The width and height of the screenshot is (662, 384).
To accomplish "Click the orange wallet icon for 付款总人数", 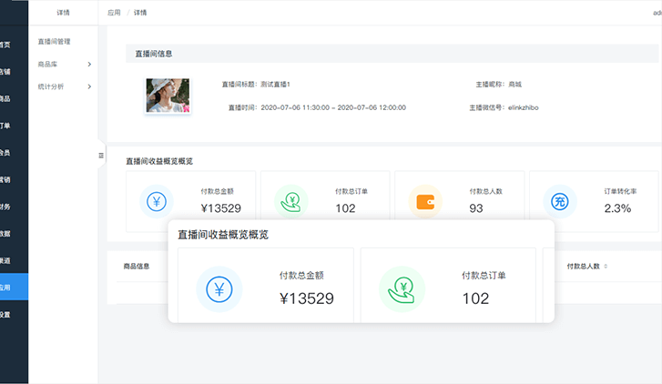I will point(425,201).
